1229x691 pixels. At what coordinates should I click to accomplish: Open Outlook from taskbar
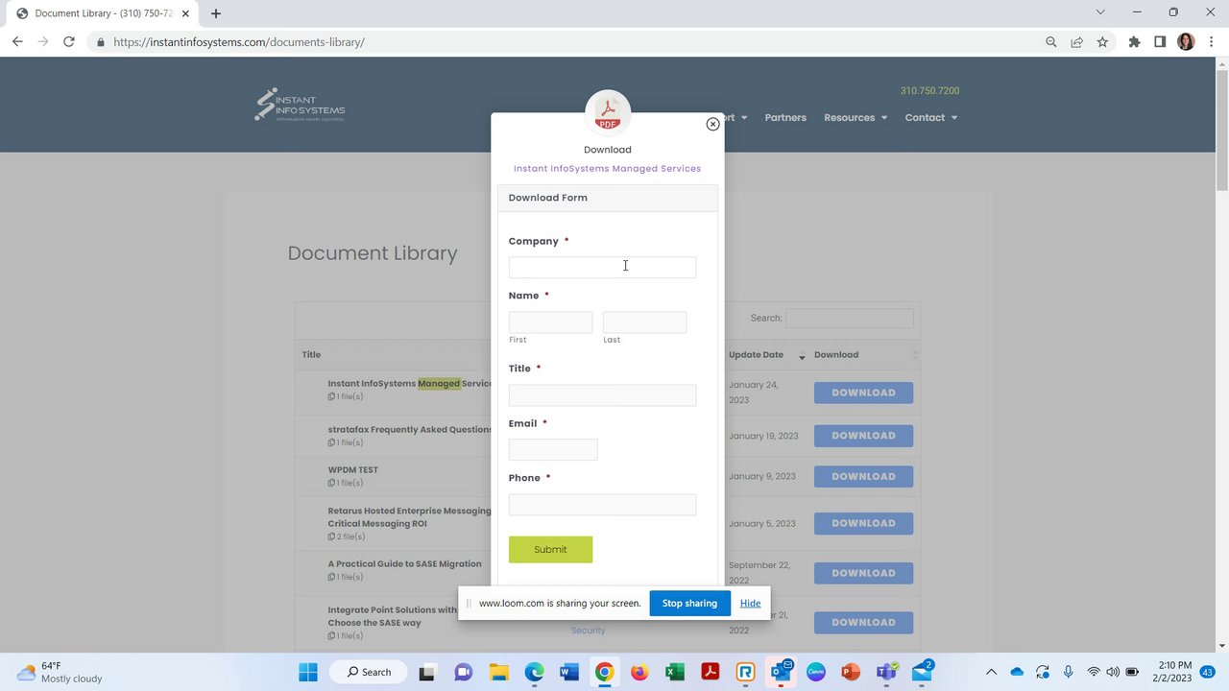[x=781, y=671]
